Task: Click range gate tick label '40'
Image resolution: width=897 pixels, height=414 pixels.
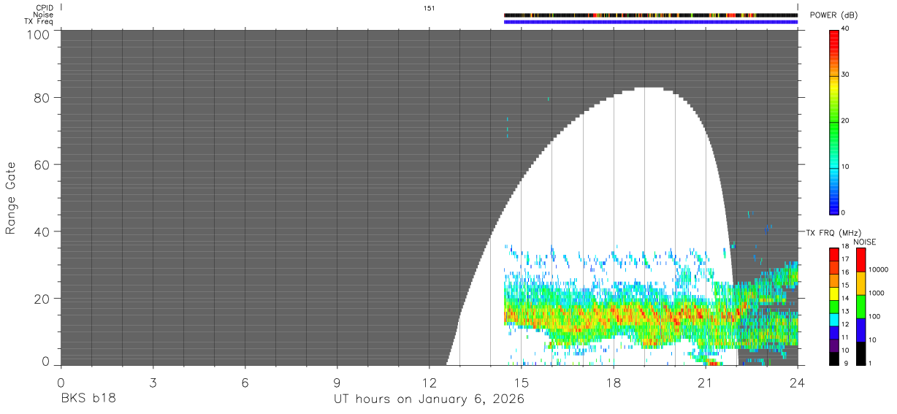Action: click(41, 231)
